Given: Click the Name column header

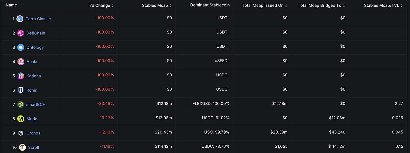Looking at the screenshot, I should [x=11, y=5].
